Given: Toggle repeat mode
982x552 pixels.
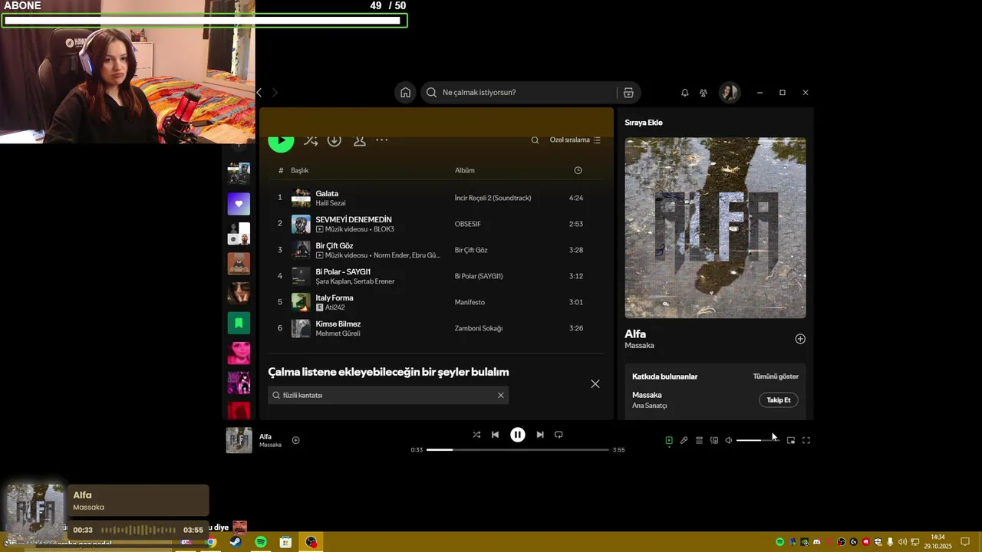Looking at the screenshot, I should point(559,435).
